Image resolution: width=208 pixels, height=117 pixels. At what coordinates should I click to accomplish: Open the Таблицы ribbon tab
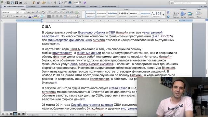[67, 6]
